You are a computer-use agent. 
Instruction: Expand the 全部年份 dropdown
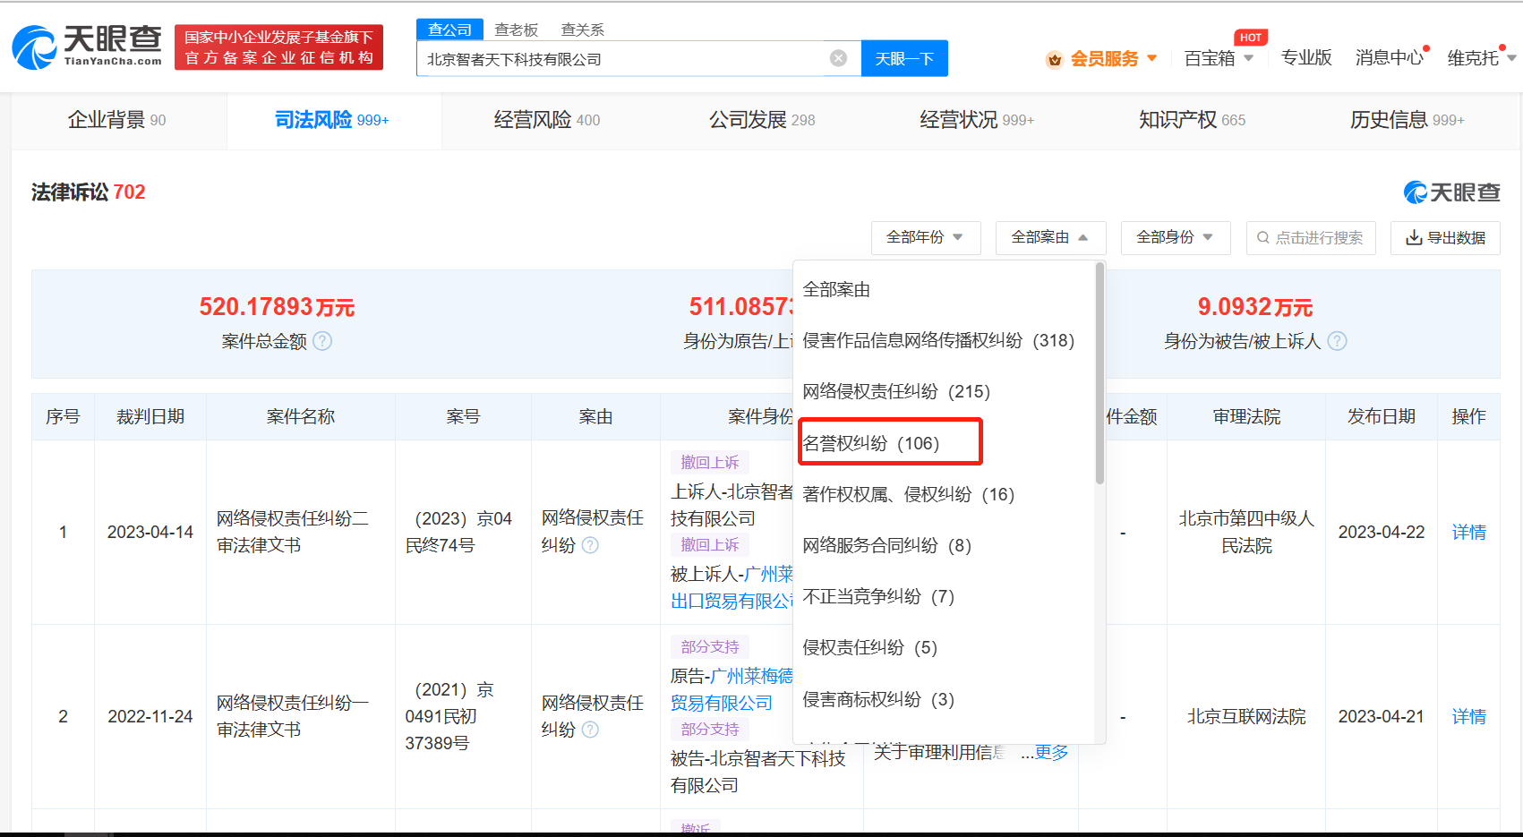925,237
